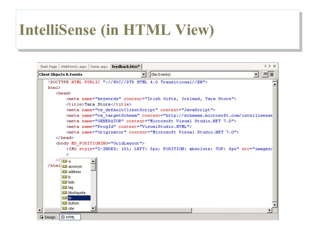Image resolution: width=315 pixels, height=236 pixels.
Task: Switch to the home.aspx tab
Action: 99,67
